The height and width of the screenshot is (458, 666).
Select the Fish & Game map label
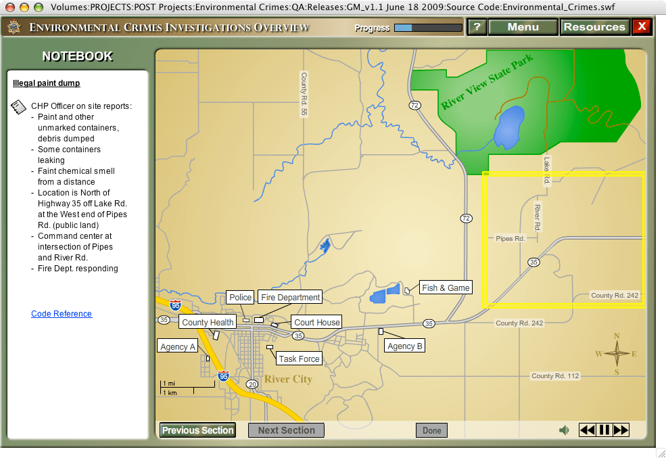pyautogui.click(x=446, y=288)
